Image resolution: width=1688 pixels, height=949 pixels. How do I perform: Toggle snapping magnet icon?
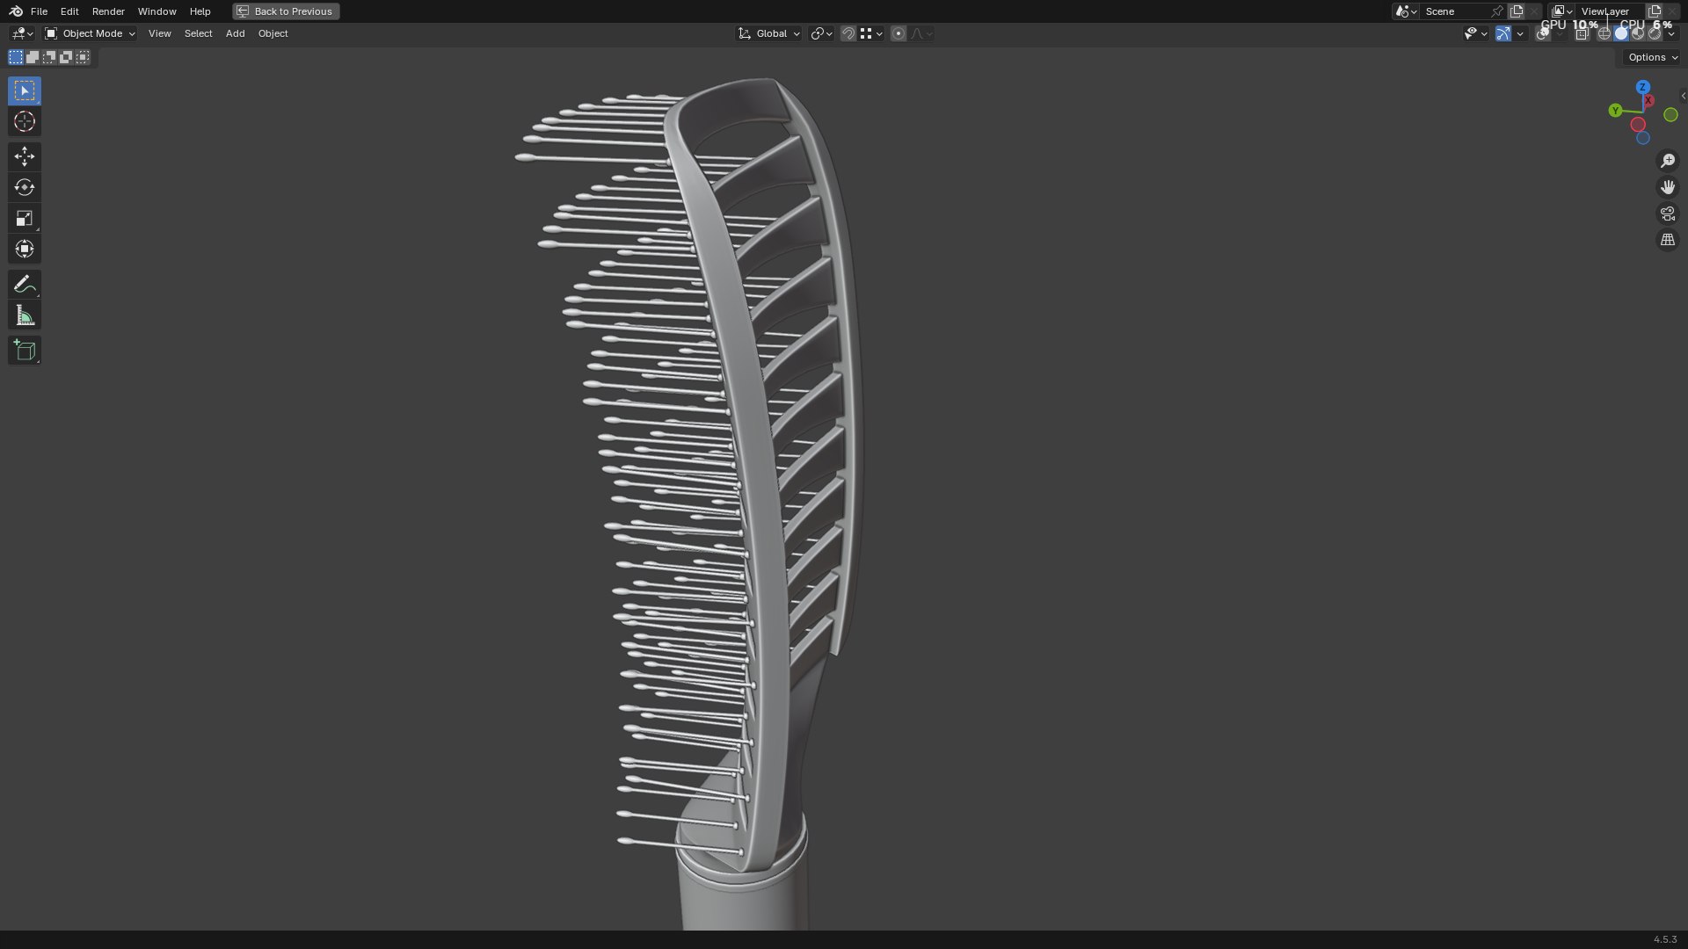click(848, 33)
